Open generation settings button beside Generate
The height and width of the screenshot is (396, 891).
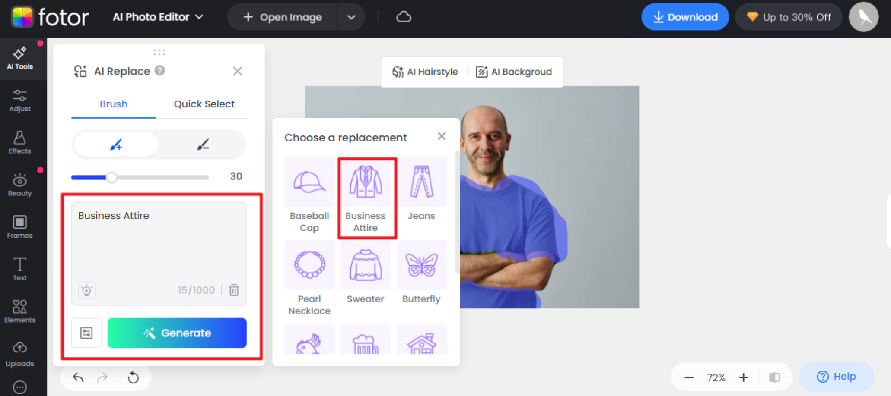[x=86, y=333]
